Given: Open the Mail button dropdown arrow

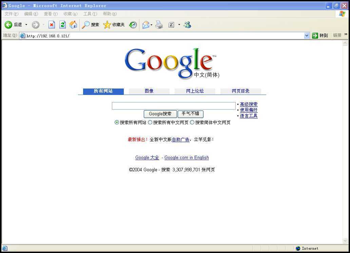Looking at the screenshot, I should pos(152,25).
